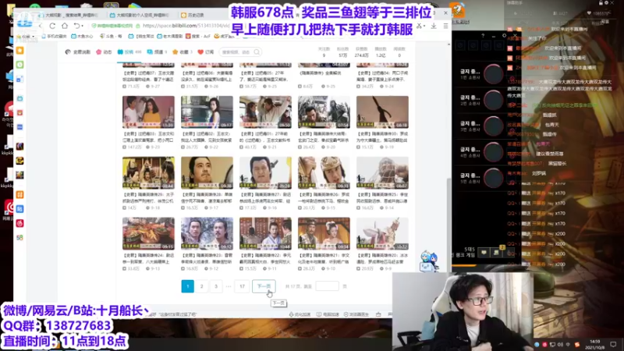Open the orange star sidebar icon
Image resolution: width=624 pixels, height=351 pixels.
pos(20,51)
